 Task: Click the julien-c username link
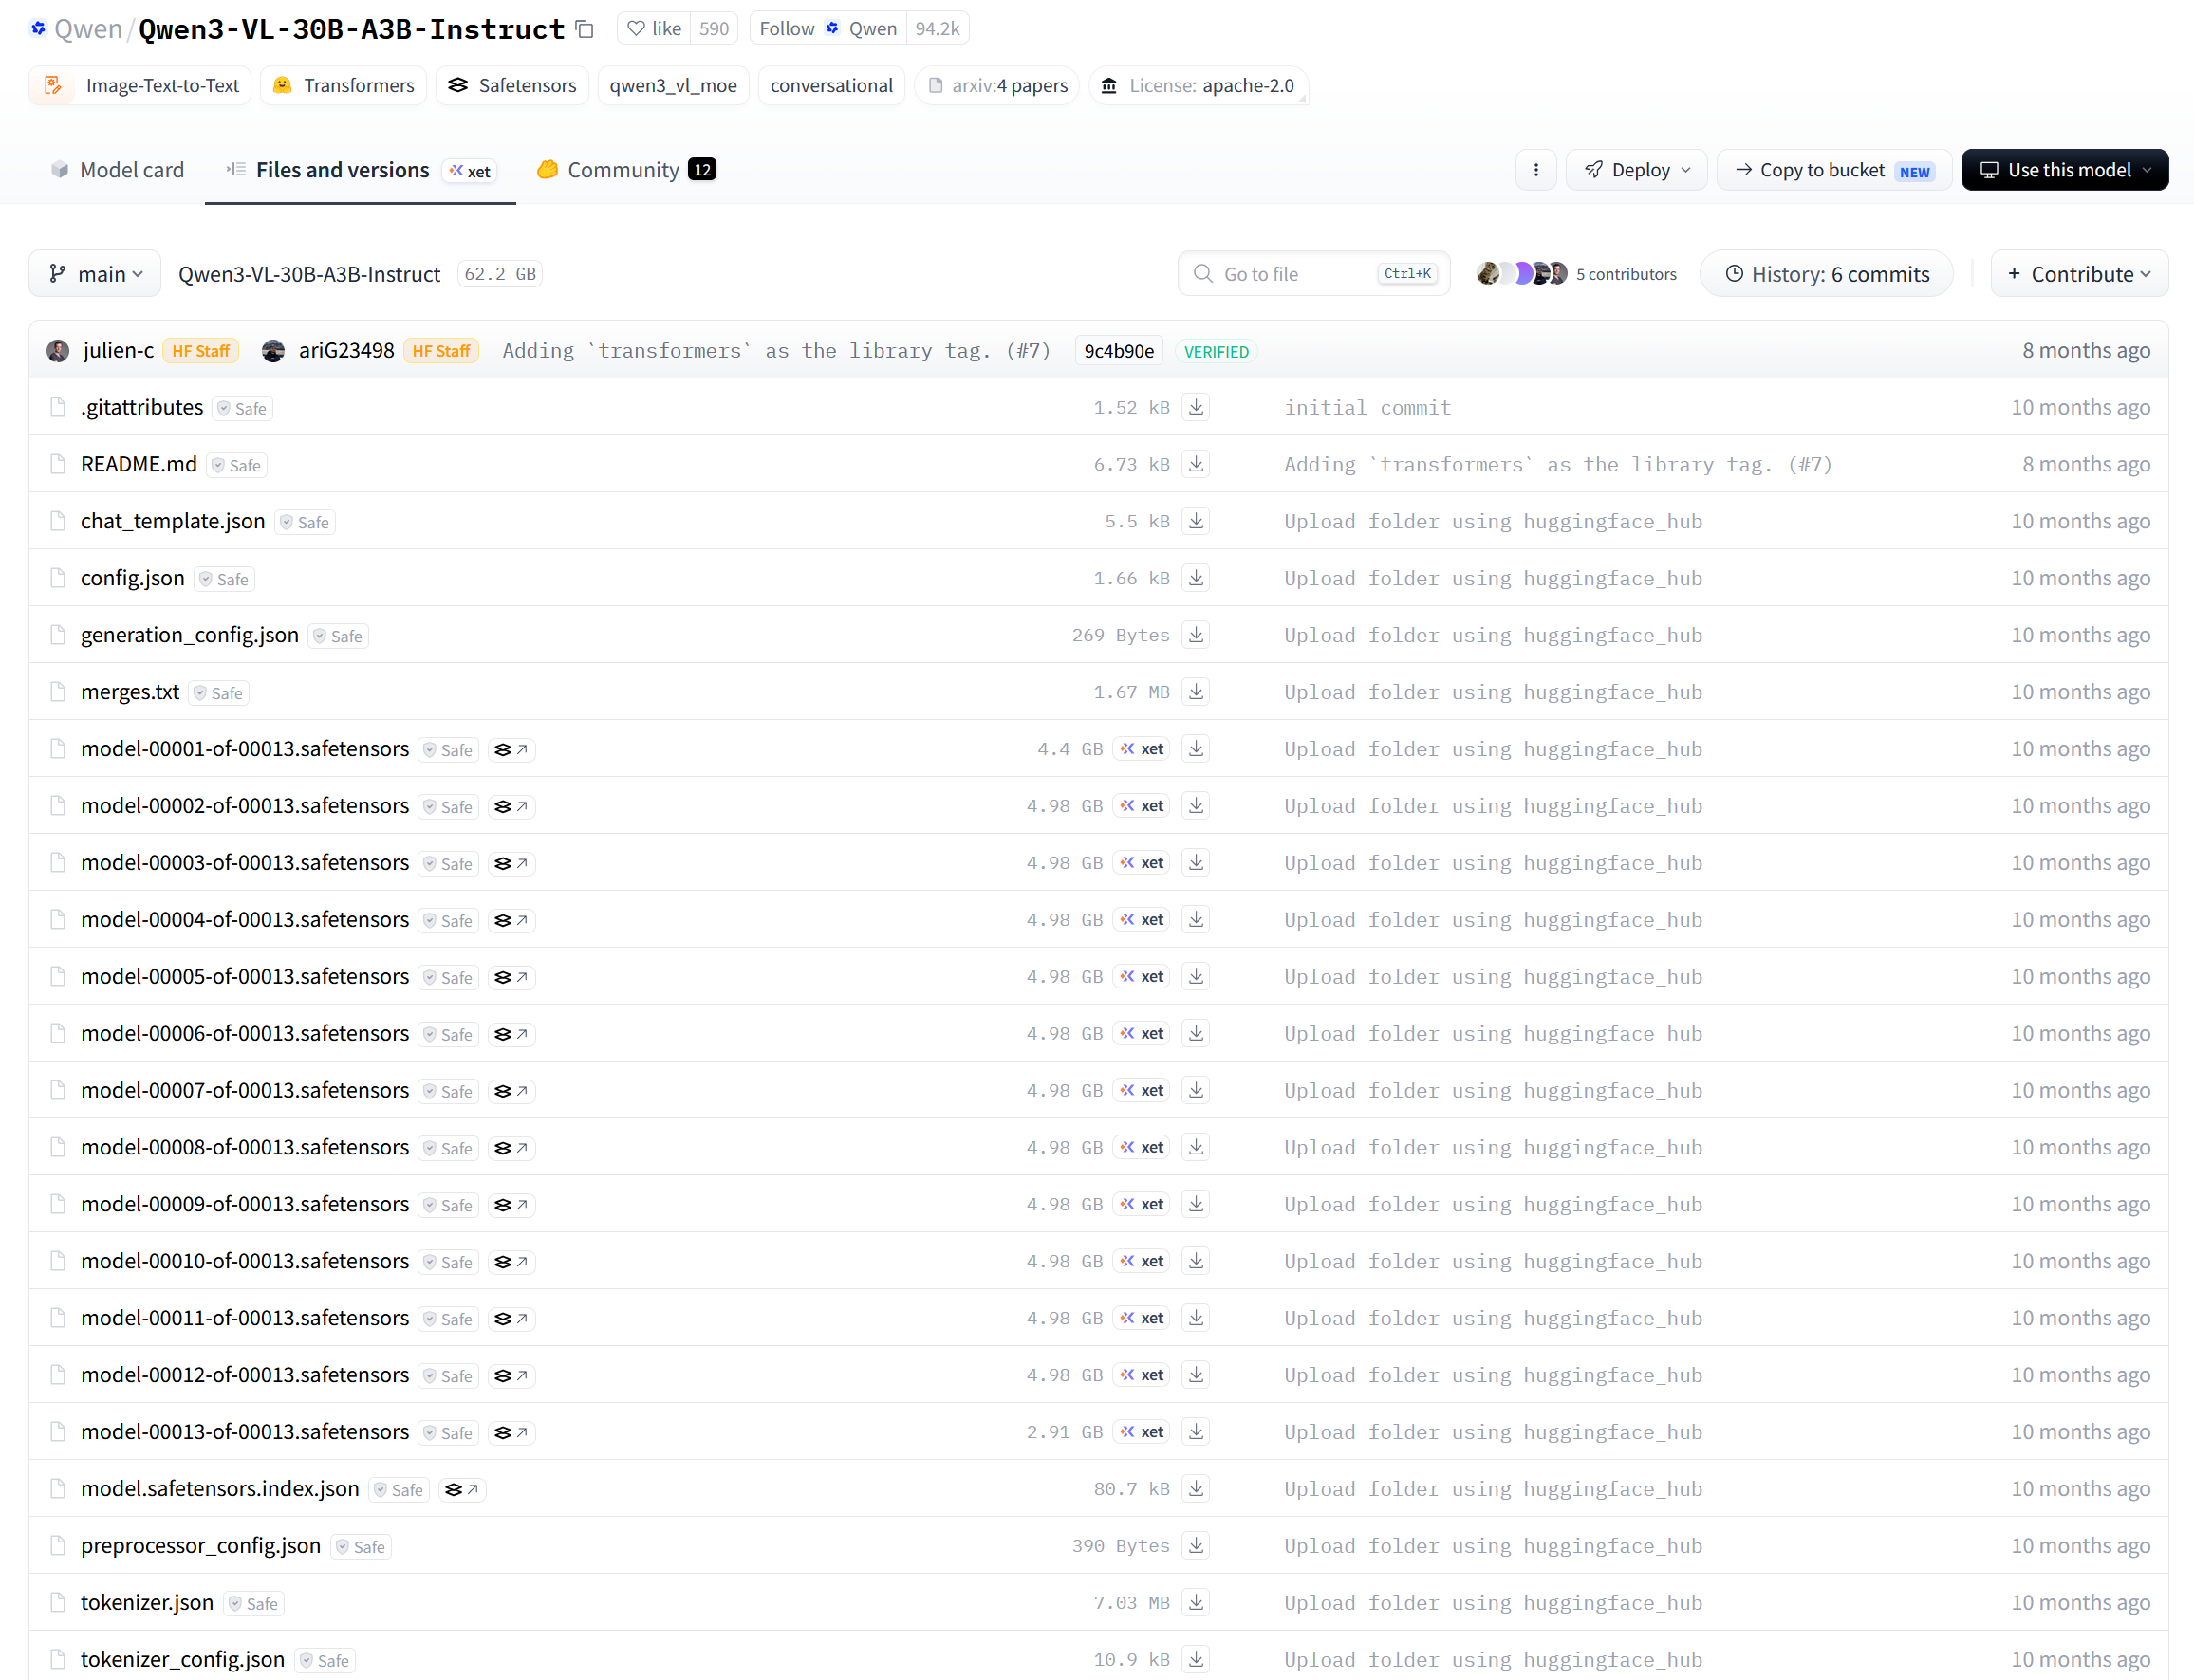[x=118, y=351]
